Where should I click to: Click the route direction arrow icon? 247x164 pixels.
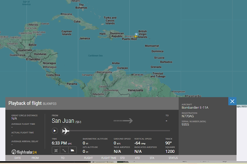coord(123,120)
